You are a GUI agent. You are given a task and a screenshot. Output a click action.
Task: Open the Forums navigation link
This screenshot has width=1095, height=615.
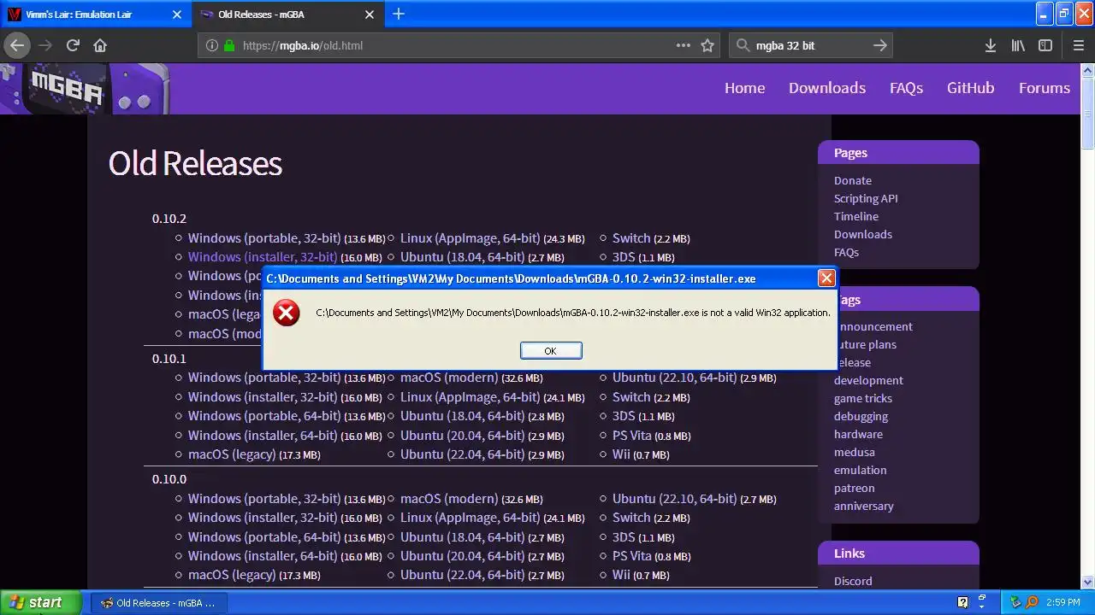(x=1045, y=88)
